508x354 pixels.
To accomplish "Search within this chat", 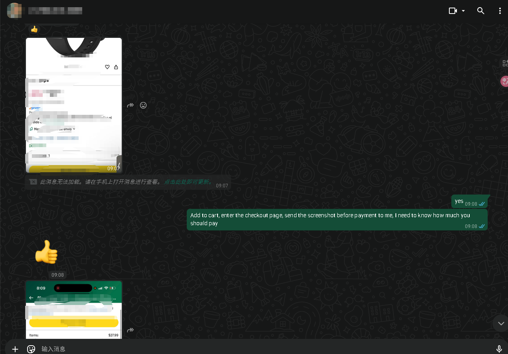I will click(x=481, y=11).
